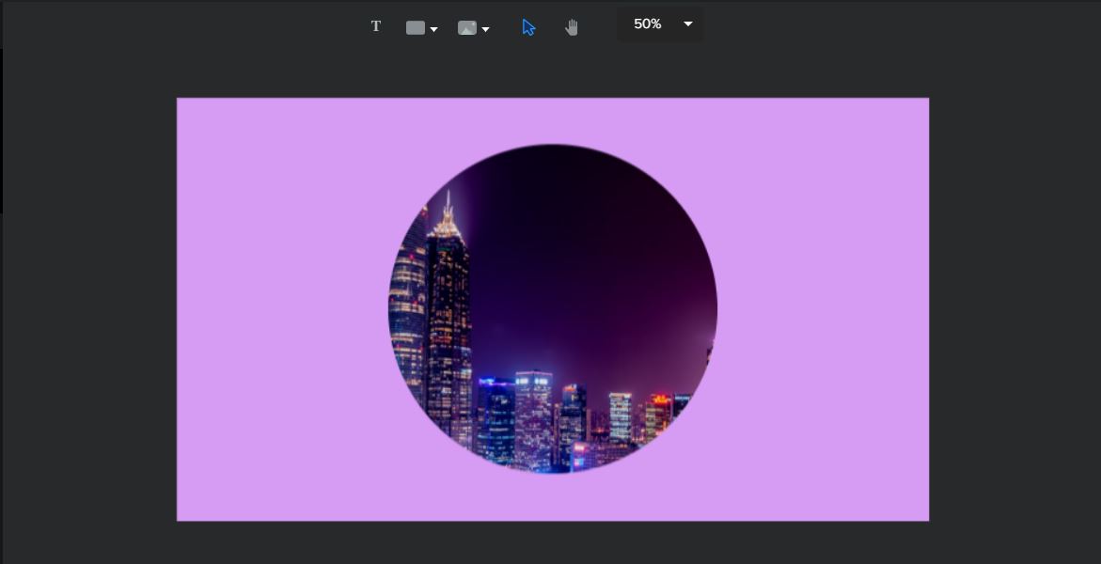This screenshot has height=564, width=1101.
Task: Select the Text tool
Action: 376,26
